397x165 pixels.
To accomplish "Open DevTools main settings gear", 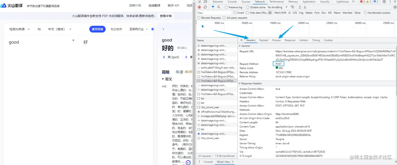I will pyautogui.click(x=384, y=2).
